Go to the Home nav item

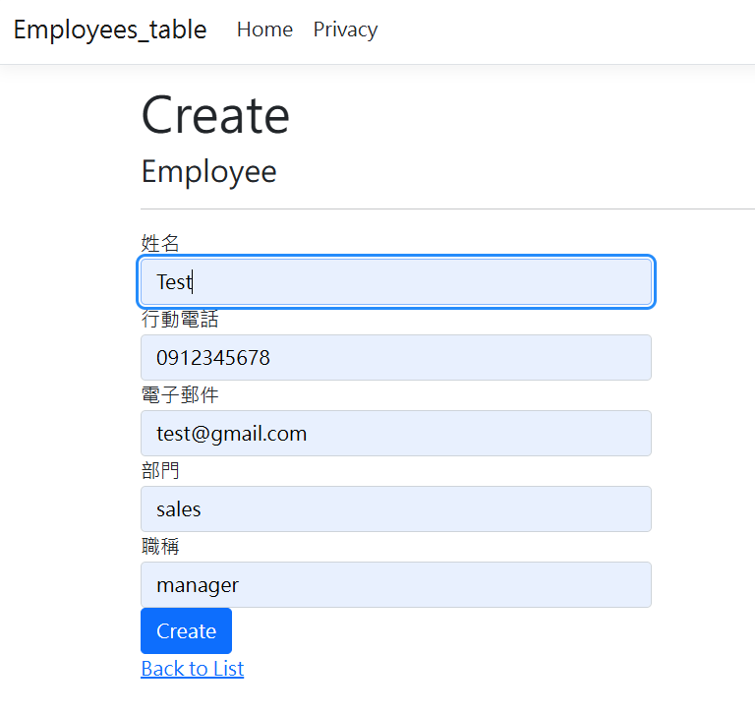coord(264,30)
